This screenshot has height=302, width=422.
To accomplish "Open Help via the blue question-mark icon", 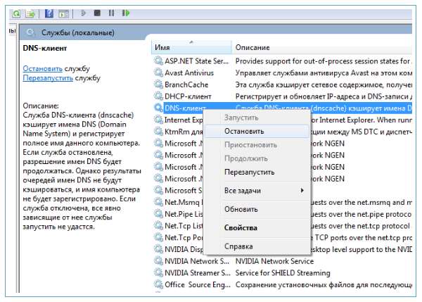I will 49,13.
